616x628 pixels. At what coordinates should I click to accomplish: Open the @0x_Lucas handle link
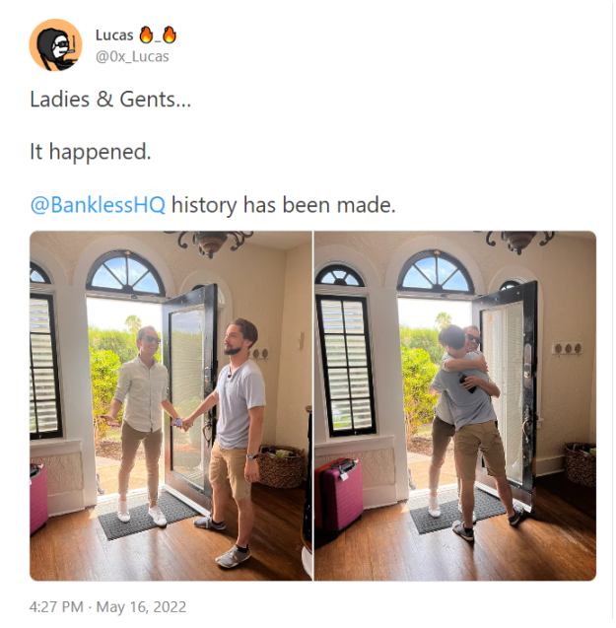pos(132,56)
